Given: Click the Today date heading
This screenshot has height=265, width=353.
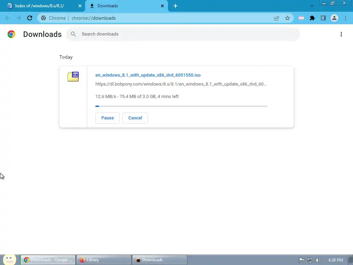Looking at the screenshot, I should coord(66,57).
